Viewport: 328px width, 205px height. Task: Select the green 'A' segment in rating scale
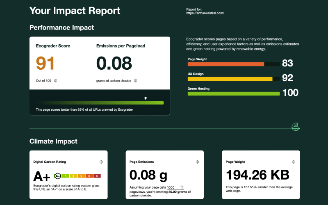pos(66,176)
